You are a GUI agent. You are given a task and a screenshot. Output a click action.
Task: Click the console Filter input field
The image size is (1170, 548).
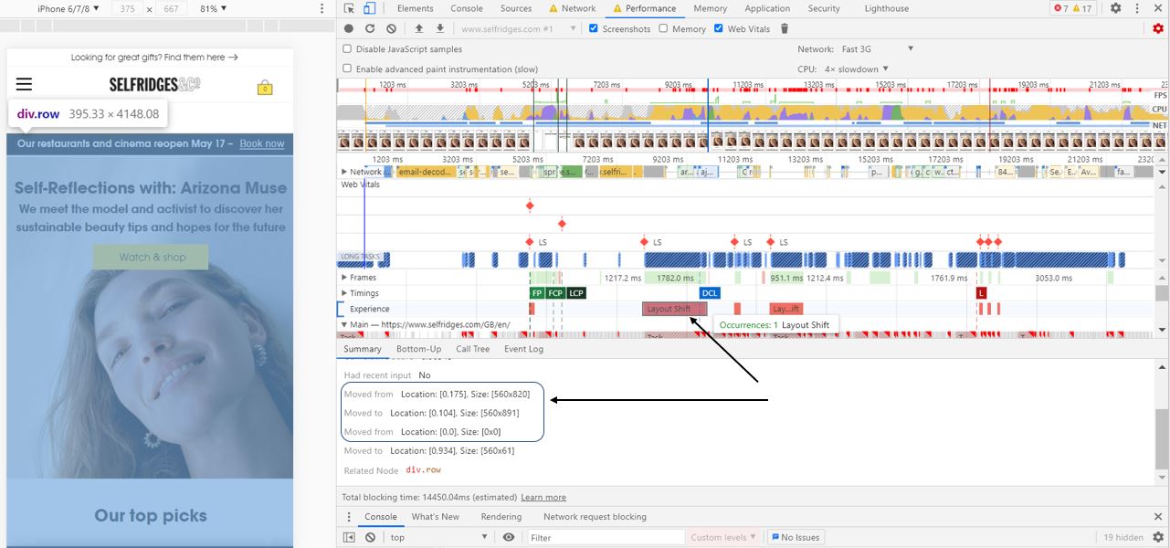tap(606, 537)
